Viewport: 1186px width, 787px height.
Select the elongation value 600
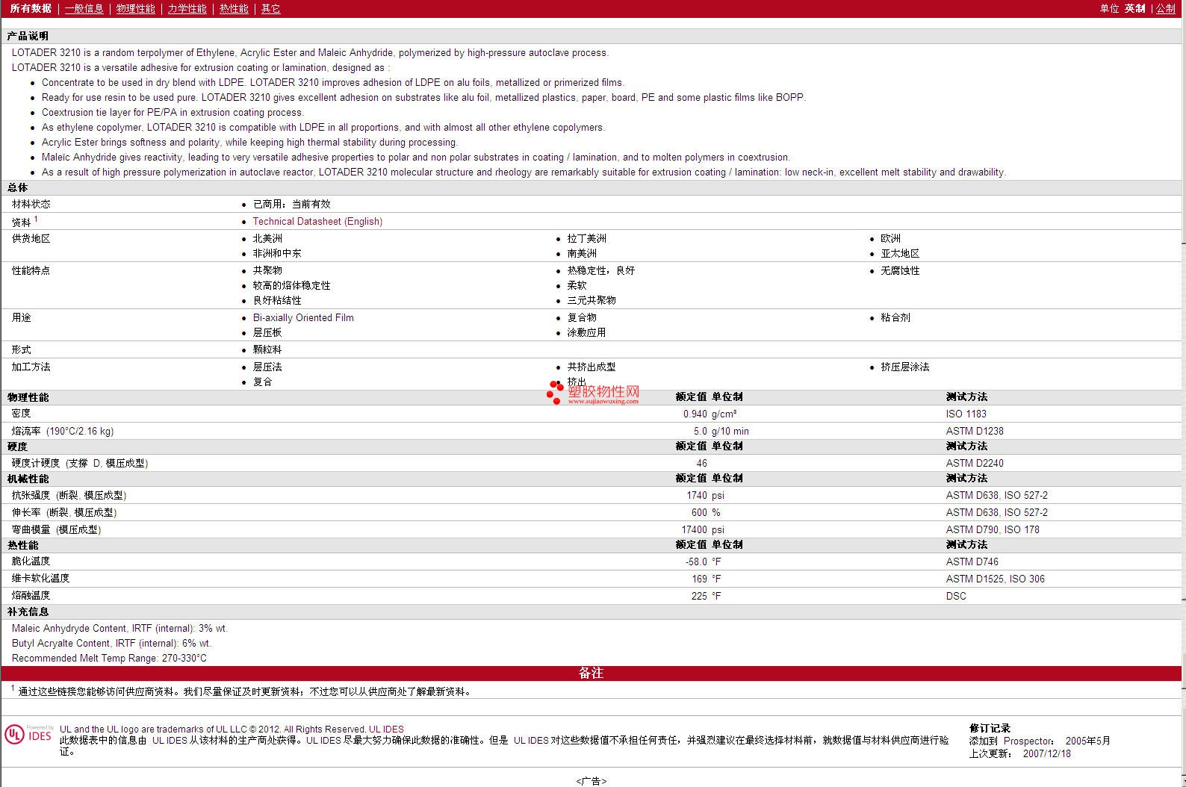(x=699, y=513)
